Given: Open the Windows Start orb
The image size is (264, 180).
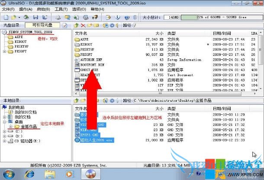Looking at the screenshot, I should 9,174.
